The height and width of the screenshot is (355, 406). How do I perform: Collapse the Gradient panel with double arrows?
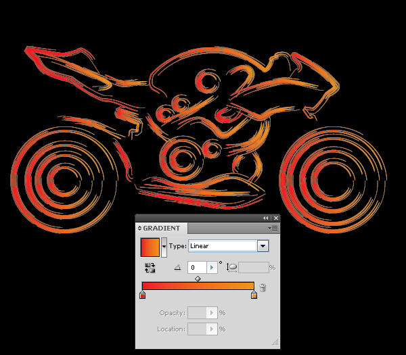[266, 218]
